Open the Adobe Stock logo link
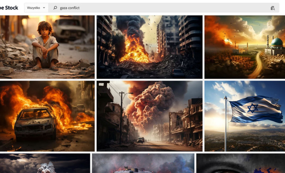 9,8
